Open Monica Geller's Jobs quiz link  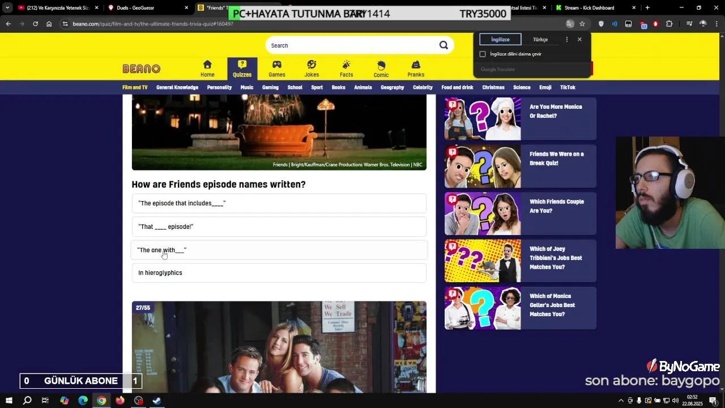pos(521,308)
